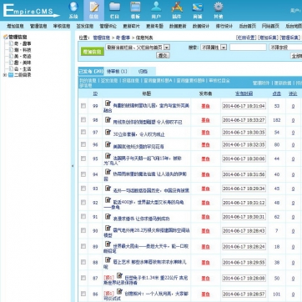The height and width of the screenshot is (302, 302).
Task: Open the 栏目设置 link at top right
Action: pyautogui.click(x=246, y=38)
